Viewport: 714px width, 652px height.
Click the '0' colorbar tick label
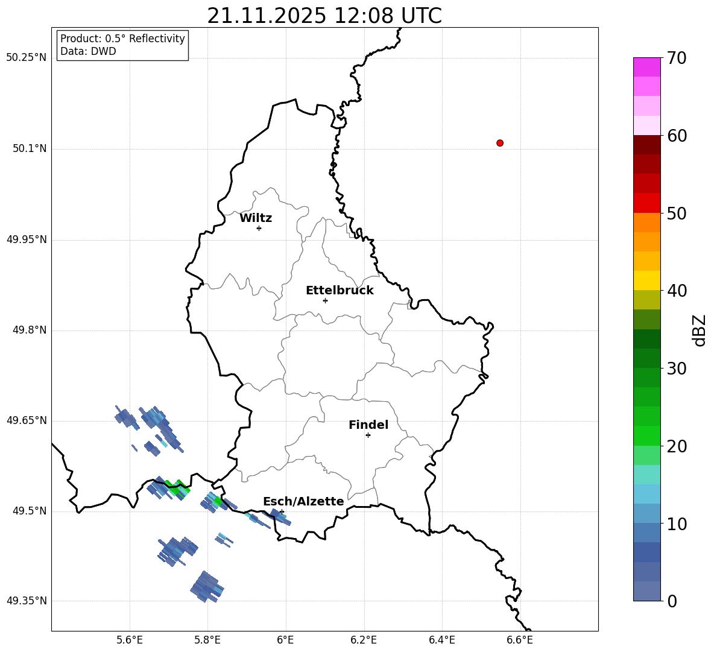point(672,601)
